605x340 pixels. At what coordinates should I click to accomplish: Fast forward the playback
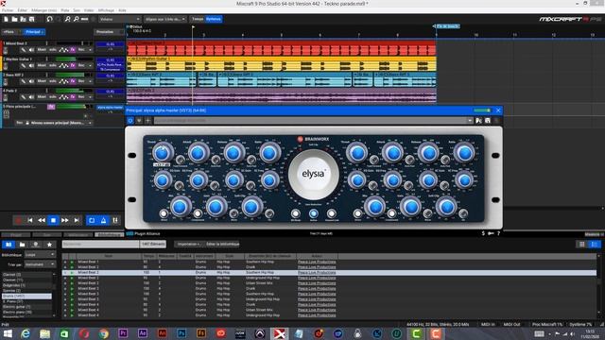pyautogui.click(x=65, y=220)
